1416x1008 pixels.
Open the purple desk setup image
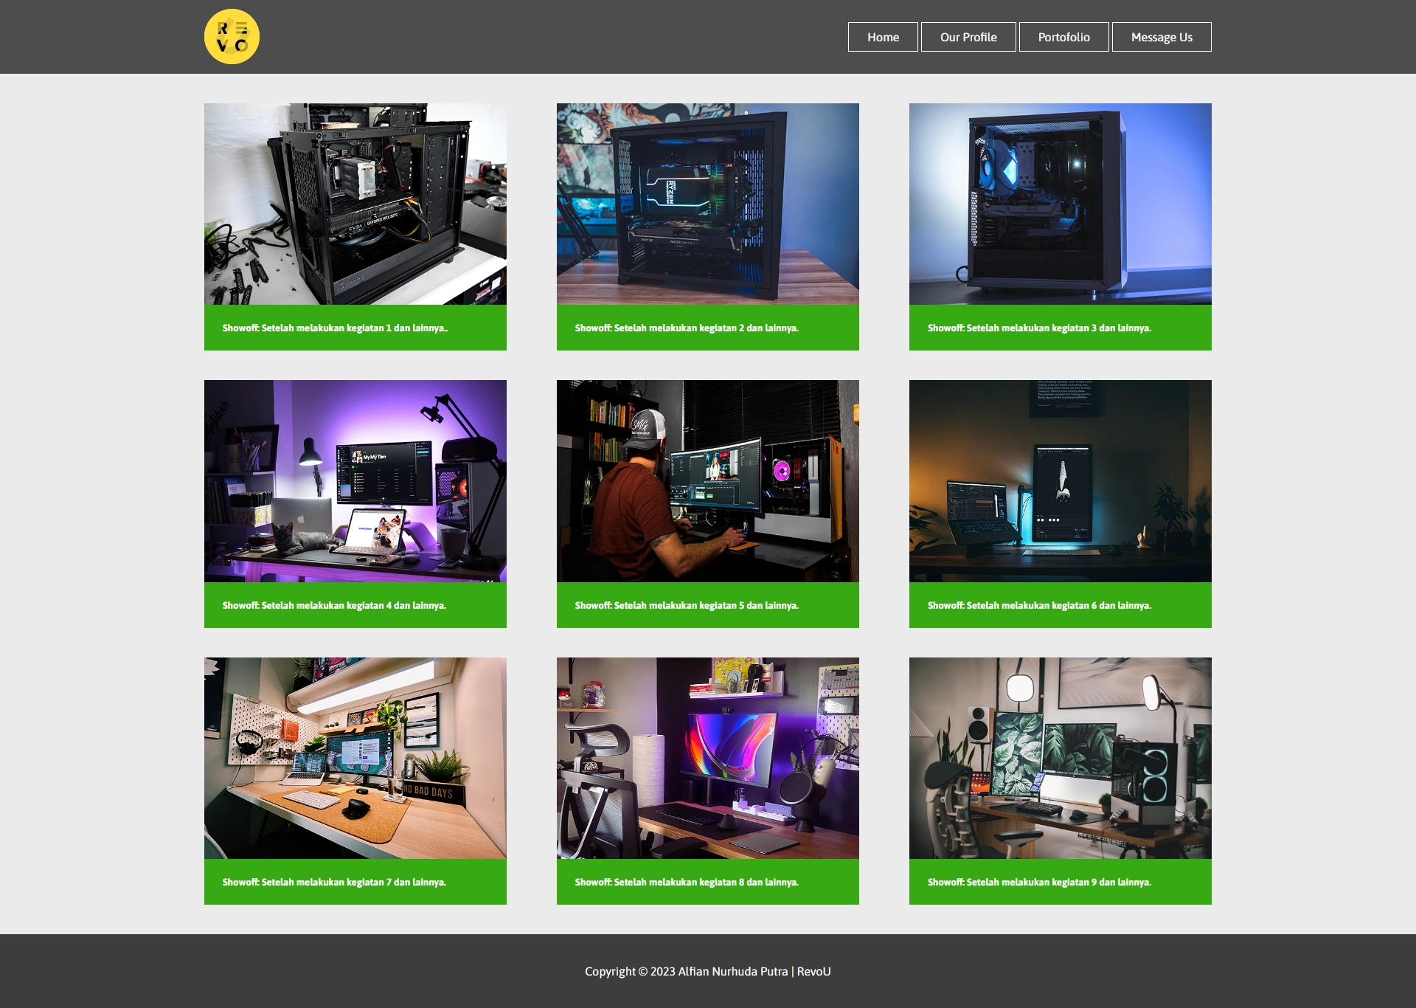click(x=355, y=481)
